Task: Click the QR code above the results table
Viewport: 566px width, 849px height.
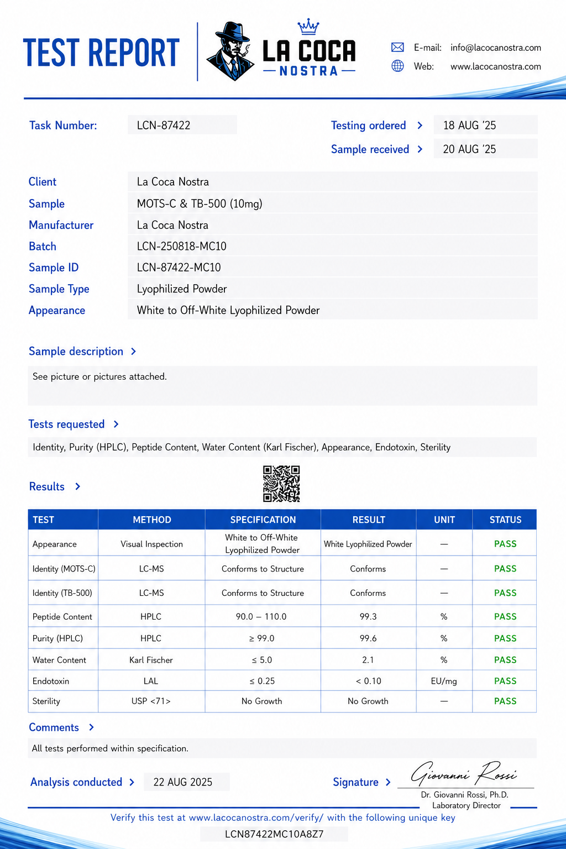Action: tap(281, 484)
